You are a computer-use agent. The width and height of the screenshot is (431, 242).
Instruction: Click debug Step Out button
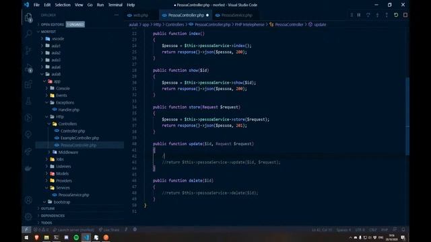coord(387,15)
